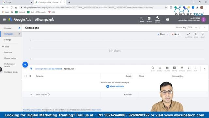Open Performance targets in the sidebar
This screenshot has height=118, width=209.
pyautogui.click(x=9, y=65)
